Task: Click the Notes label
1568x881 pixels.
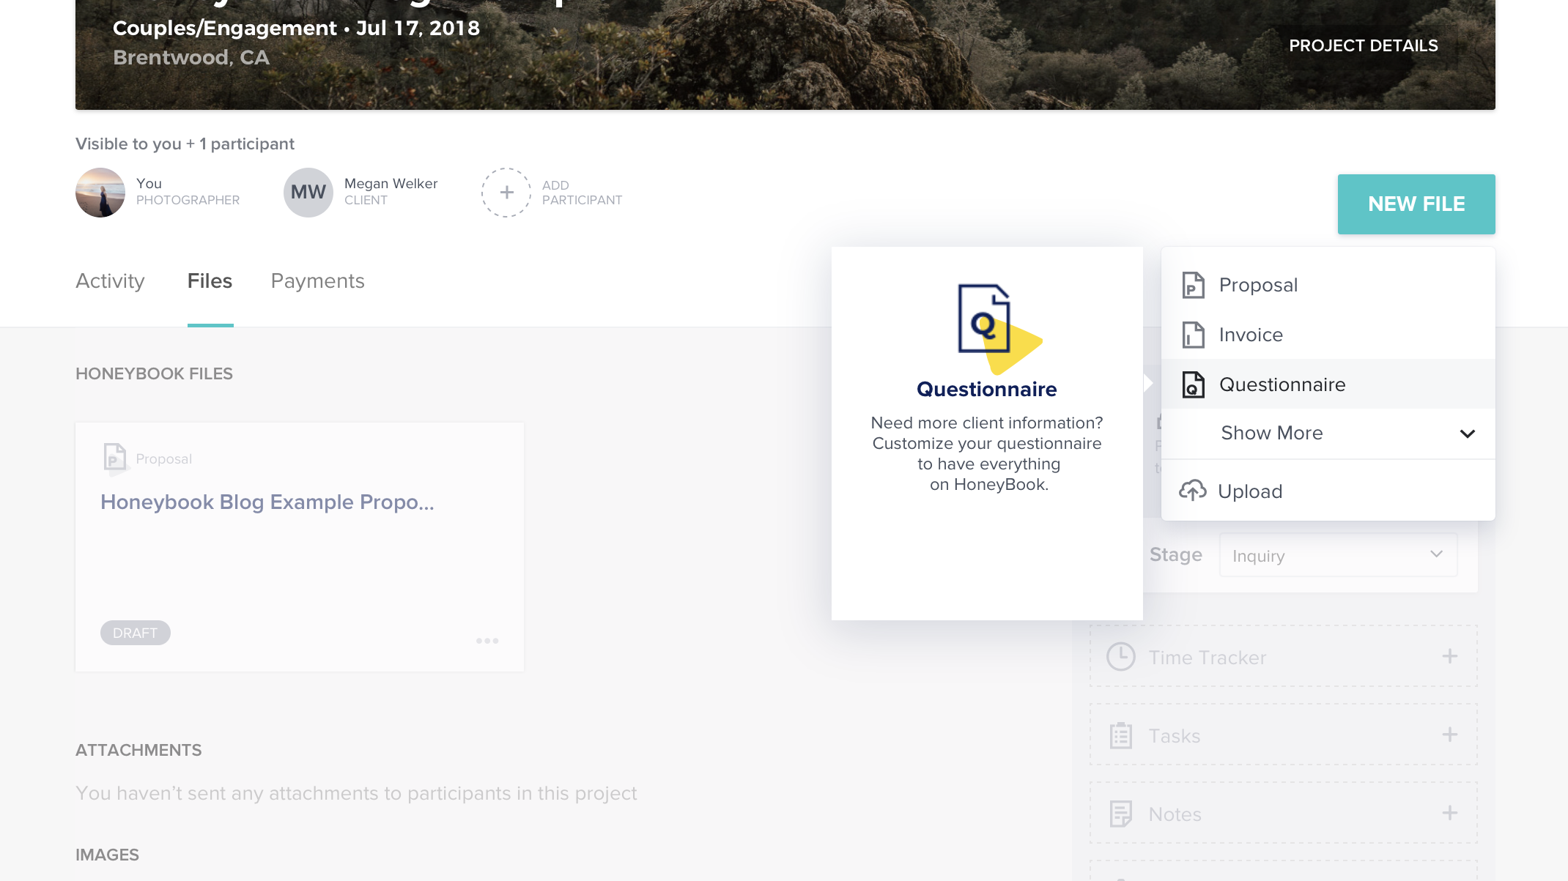Action: coord(1175,814)
